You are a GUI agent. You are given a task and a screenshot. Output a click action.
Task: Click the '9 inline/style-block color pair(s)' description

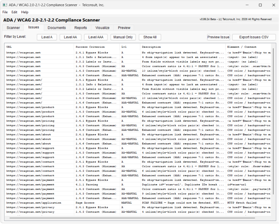(x=183, y=194)
